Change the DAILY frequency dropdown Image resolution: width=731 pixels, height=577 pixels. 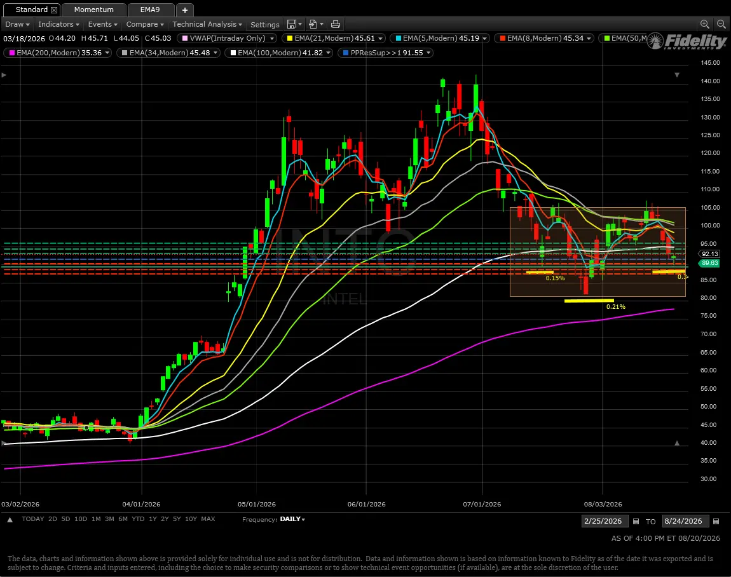click(x=293, y=519)
